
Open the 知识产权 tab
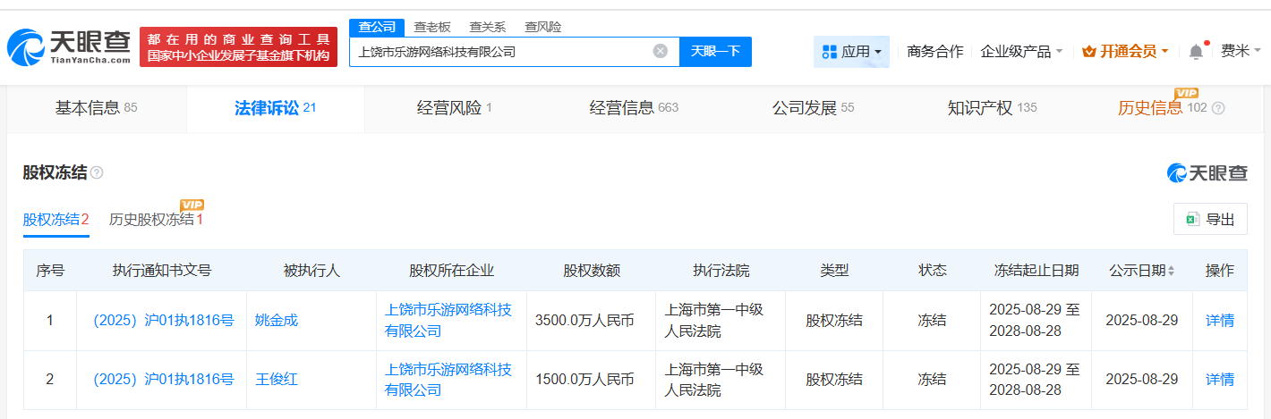991,108
